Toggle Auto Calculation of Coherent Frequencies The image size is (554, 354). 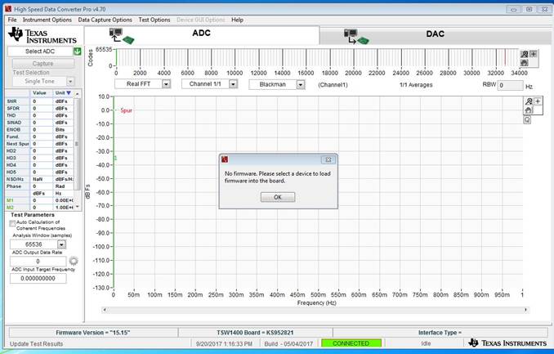click(12, 223)
